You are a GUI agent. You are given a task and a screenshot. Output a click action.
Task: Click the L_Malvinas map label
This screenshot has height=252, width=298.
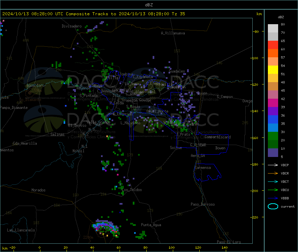(x=130, y=123)
